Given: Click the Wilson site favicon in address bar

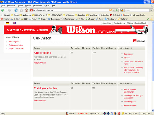Looking at the screenshot, I should coord(31,10).
